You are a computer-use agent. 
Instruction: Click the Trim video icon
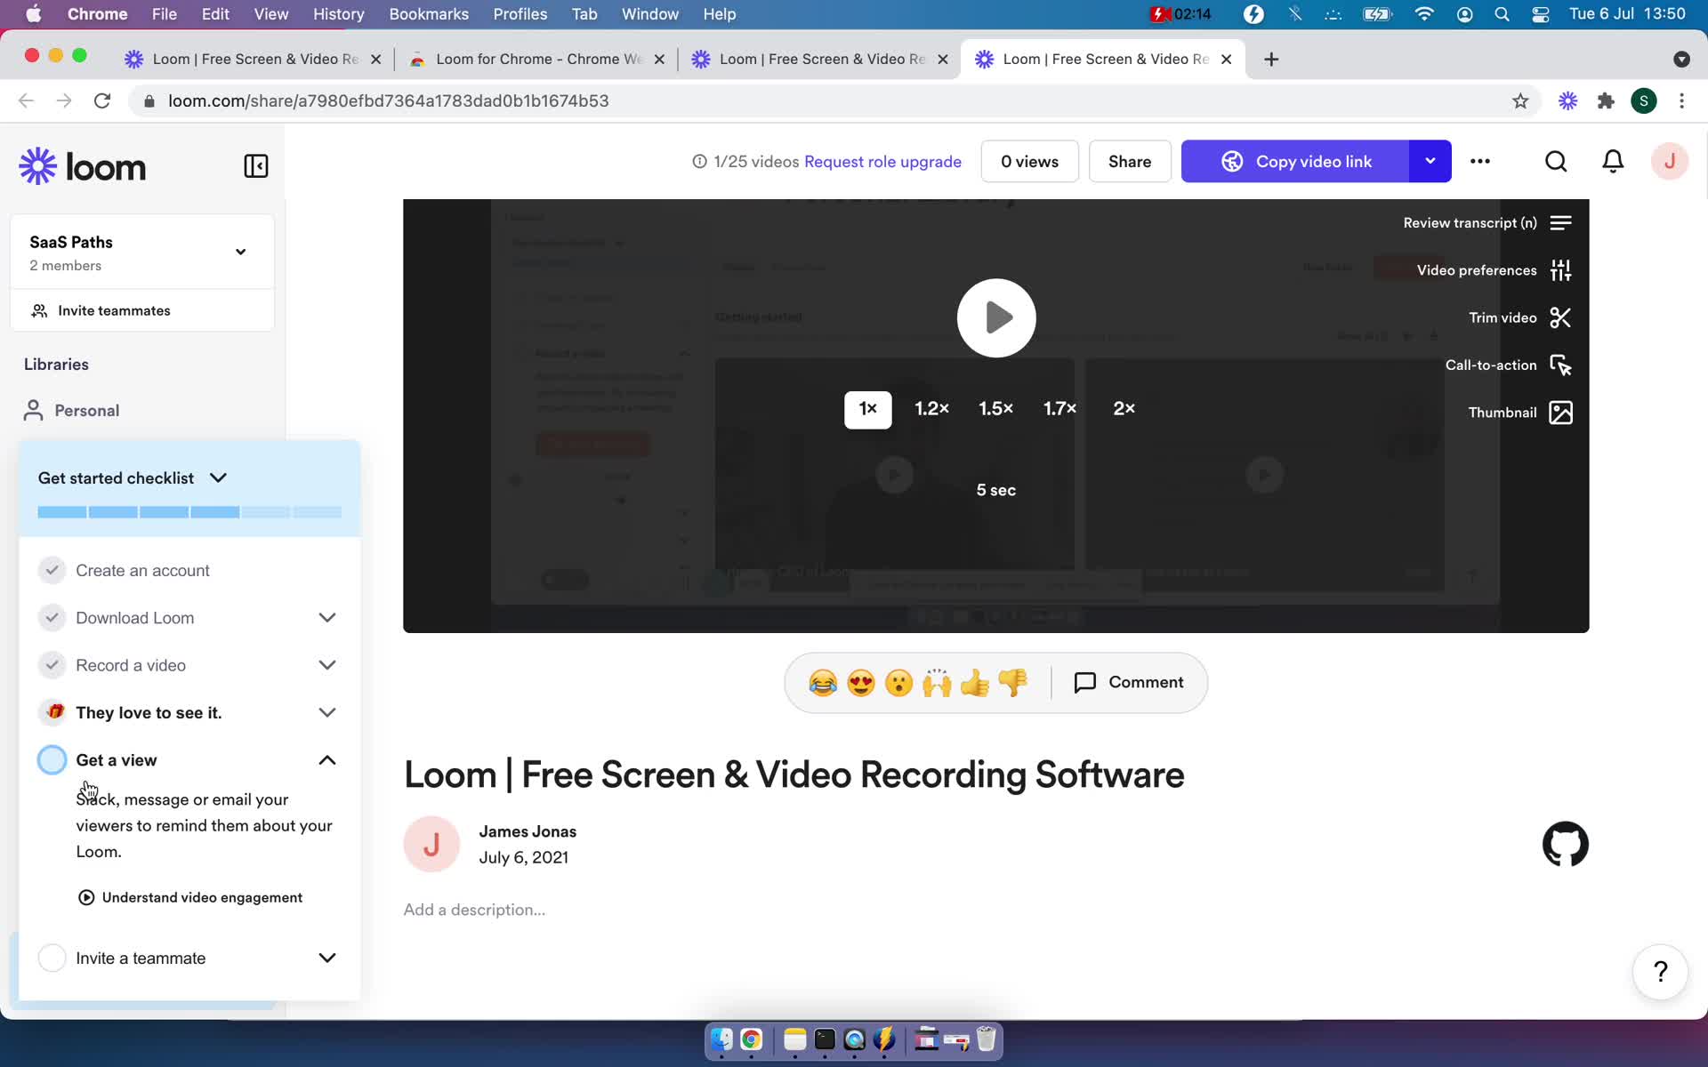[1560, 317]
